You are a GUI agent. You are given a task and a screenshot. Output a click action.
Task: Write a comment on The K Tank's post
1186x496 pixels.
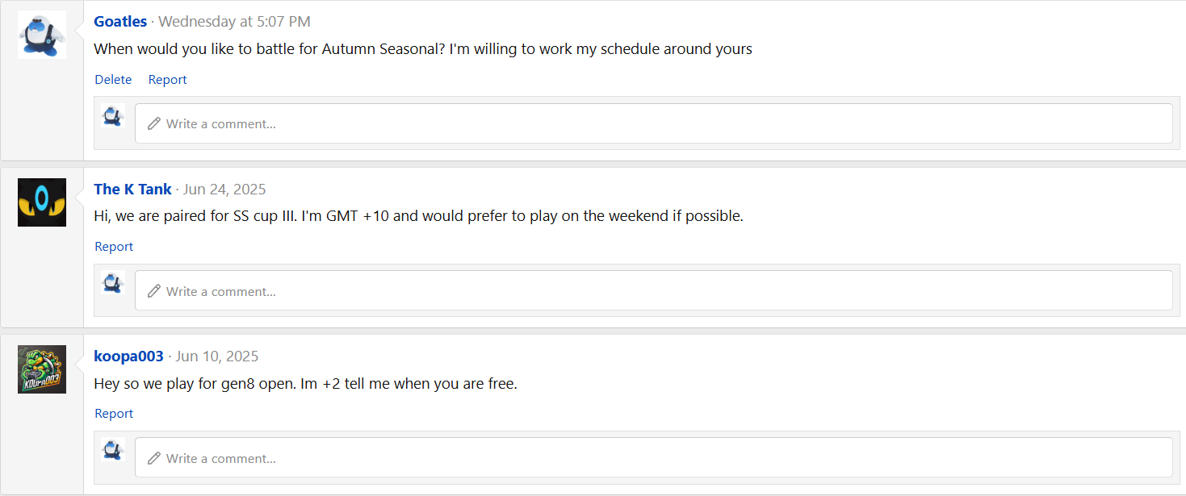point(653,291)
